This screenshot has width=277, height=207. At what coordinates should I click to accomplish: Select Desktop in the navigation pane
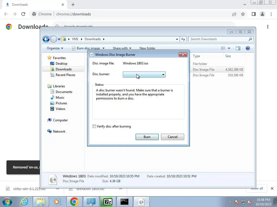(61, 64)
